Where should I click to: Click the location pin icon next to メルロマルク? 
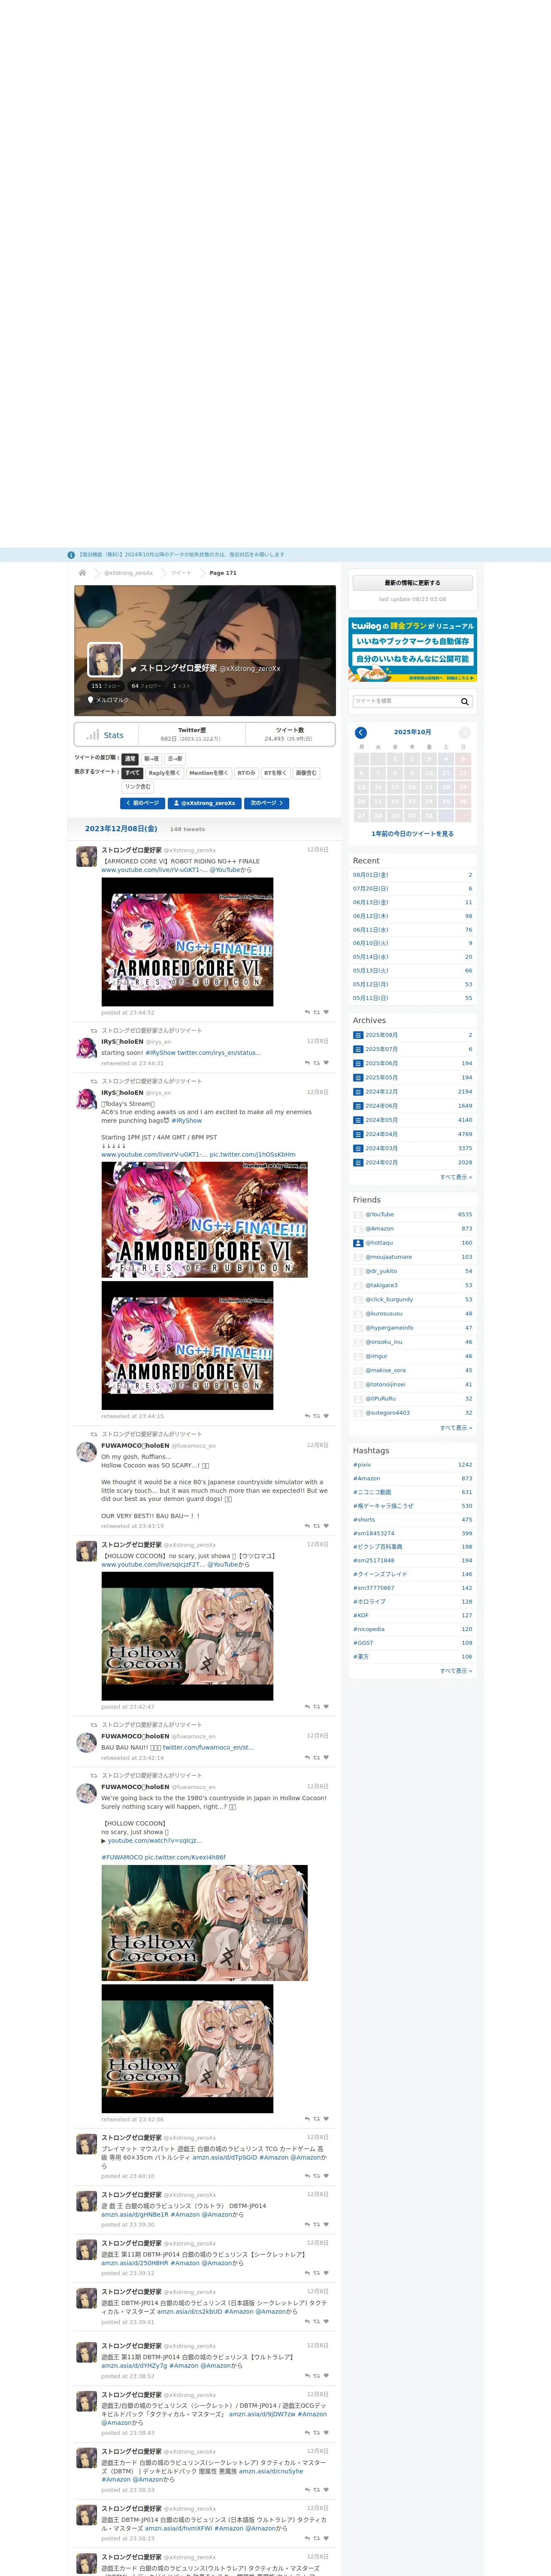91,700
